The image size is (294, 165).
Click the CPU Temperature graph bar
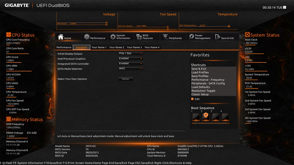tap(204, 25)
